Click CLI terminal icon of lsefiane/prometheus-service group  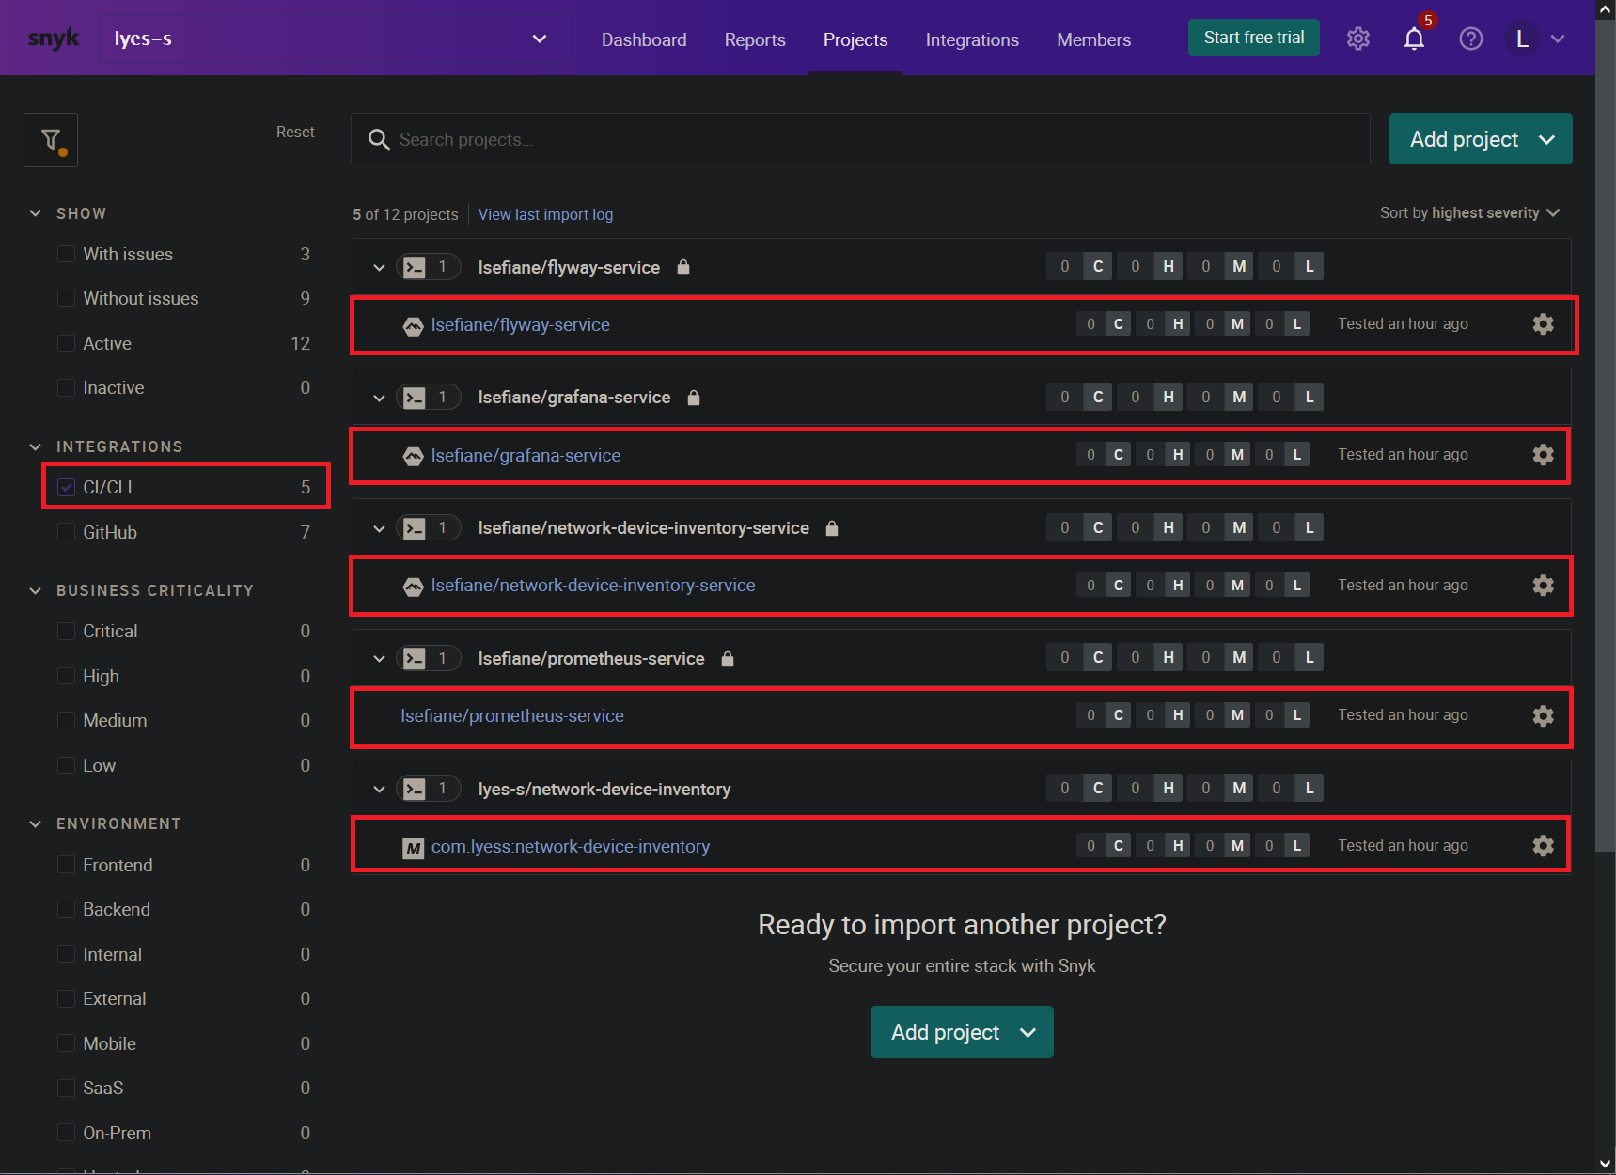pyautogui.click(x=415, y=659)
